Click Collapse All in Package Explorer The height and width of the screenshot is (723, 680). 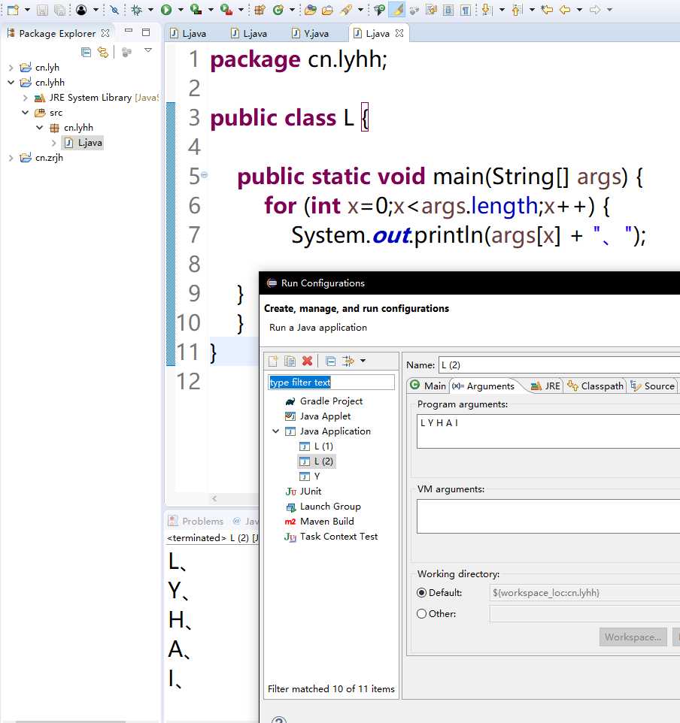point(86,52)
